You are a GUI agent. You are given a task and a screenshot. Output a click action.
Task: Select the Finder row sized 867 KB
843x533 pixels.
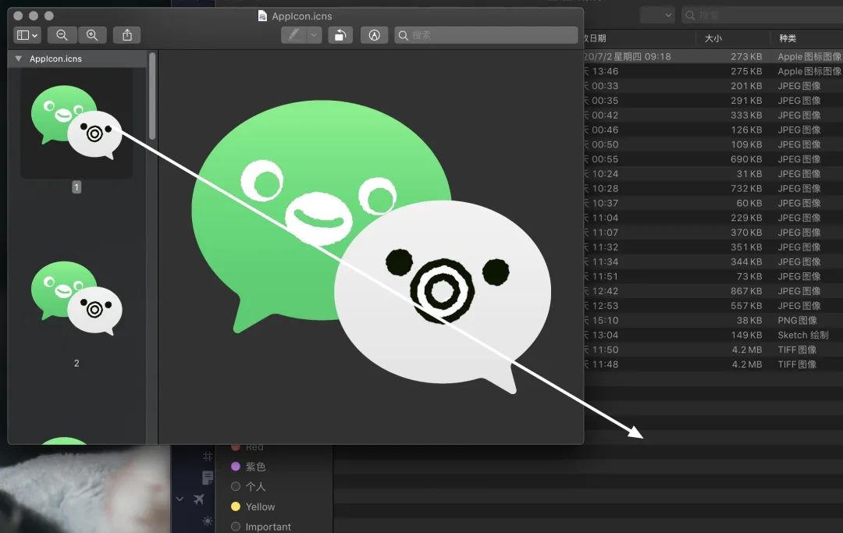[713, 290]
